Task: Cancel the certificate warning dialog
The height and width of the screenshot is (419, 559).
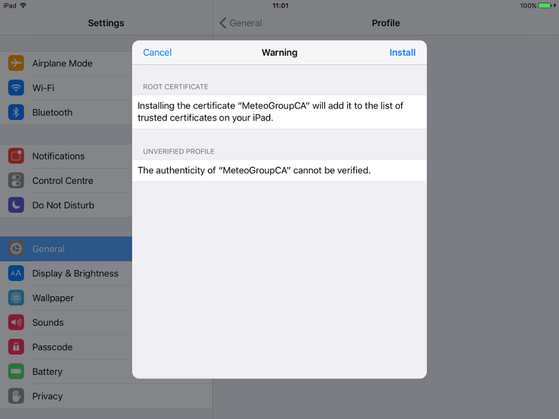Action: point(157,53)
